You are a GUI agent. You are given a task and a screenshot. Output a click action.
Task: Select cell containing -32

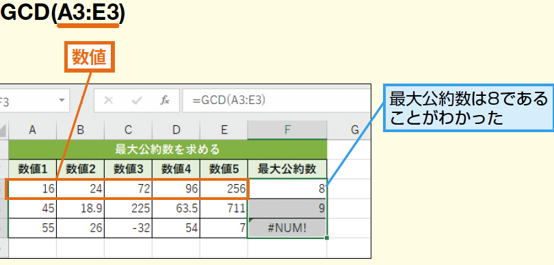click(128, 228)
